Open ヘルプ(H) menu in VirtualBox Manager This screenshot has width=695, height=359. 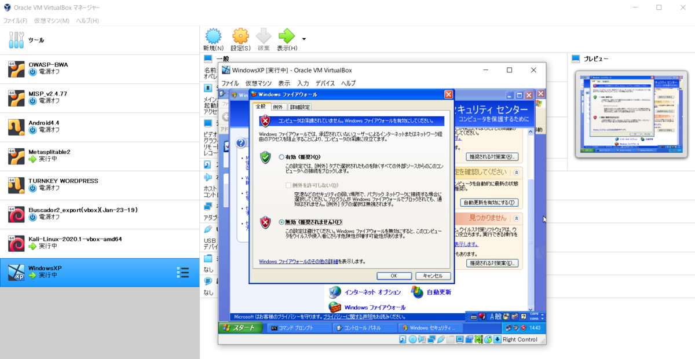(x=87, y=21)
